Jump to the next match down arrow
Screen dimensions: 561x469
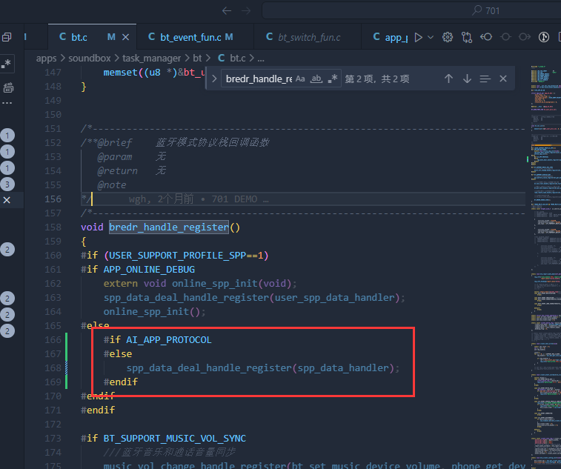pos(467,79)
